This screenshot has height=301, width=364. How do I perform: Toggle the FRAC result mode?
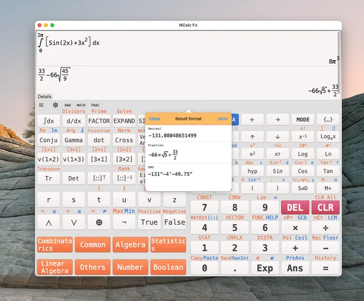click(95, 105)
